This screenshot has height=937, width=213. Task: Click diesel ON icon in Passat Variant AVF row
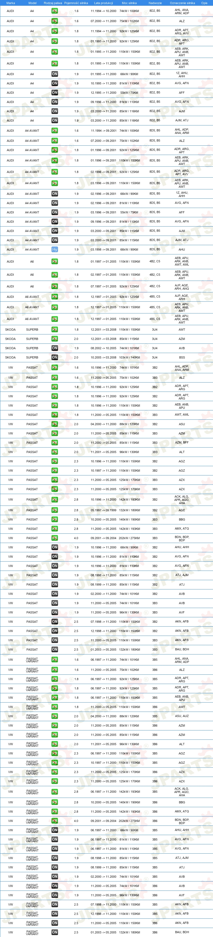point(54,895)
